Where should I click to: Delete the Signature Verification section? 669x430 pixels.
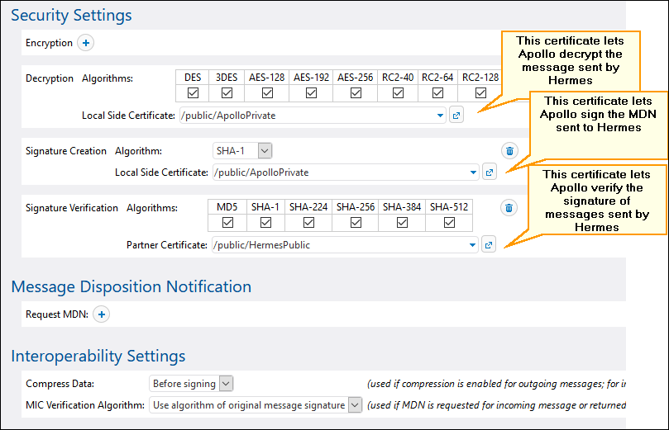509,208
